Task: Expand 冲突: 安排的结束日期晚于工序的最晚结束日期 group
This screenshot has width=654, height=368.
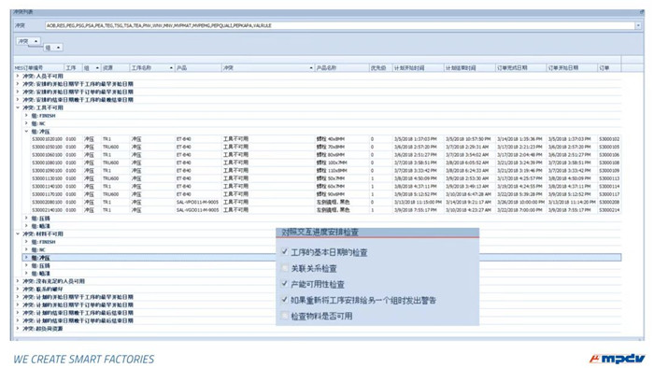Action: click(18, 100)
